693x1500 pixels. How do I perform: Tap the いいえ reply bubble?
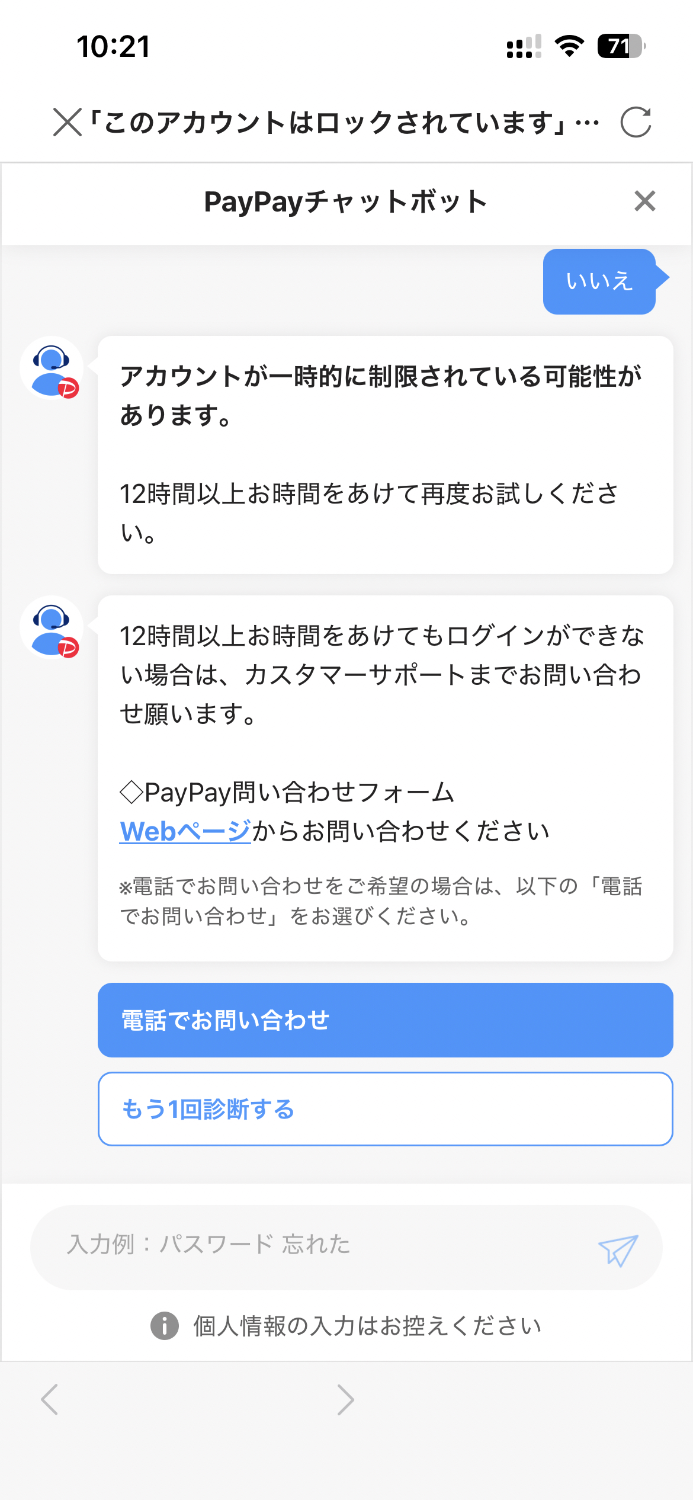tap(599, 281)
